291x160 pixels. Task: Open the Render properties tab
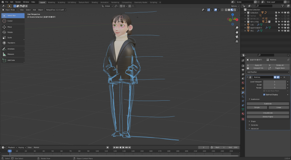[243, 66]
